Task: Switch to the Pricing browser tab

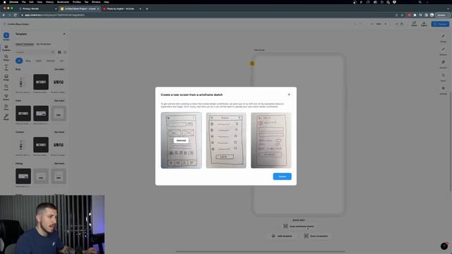Action: (x=37, y=8)
